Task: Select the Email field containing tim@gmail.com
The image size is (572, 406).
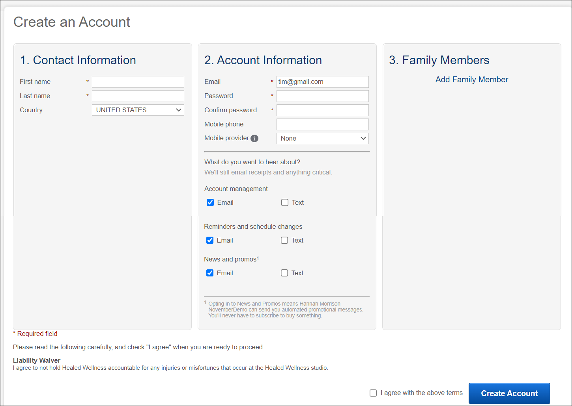Action: point(322,82)
